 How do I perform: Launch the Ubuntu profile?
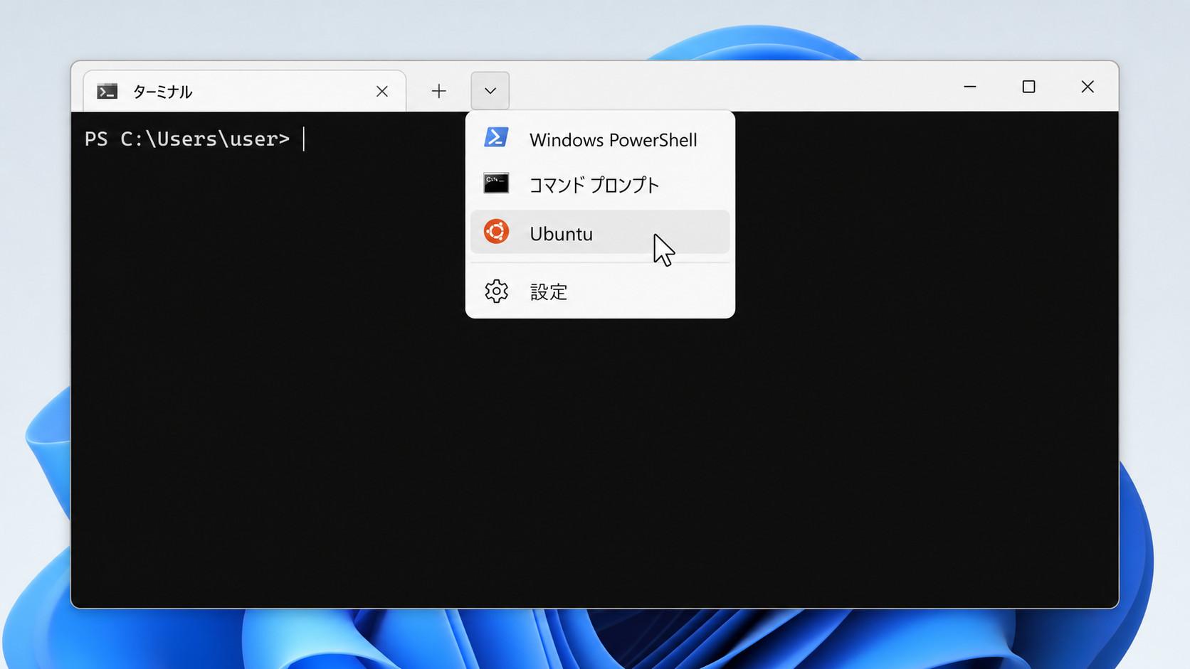[x=600, y=232]
